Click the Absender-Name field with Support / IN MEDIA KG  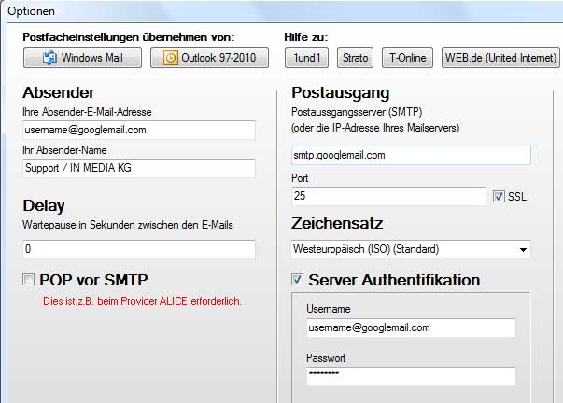click(139, 168)
